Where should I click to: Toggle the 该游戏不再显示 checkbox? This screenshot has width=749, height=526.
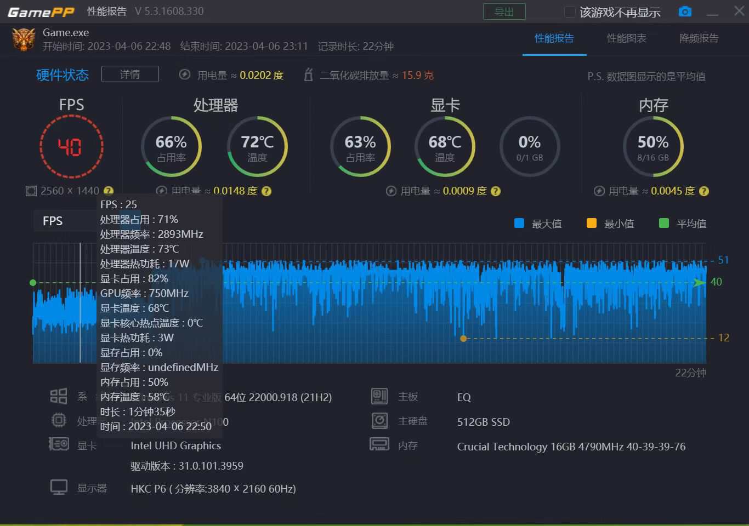tap(570, 12)
